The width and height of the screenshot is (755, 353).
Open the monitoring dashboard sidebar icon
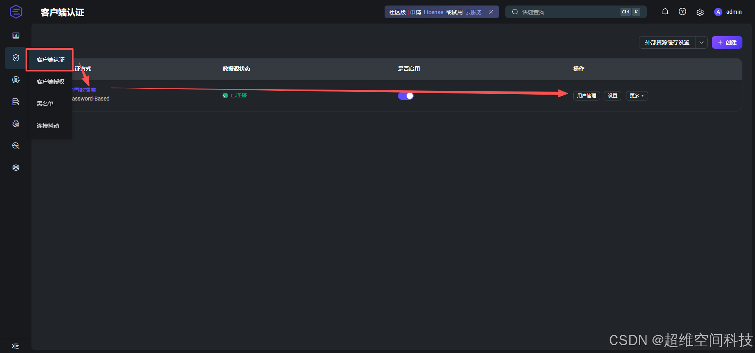coord(16,36)
